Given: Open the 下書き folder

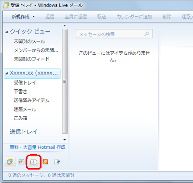Looking at the screenshot, I should 20,92.
